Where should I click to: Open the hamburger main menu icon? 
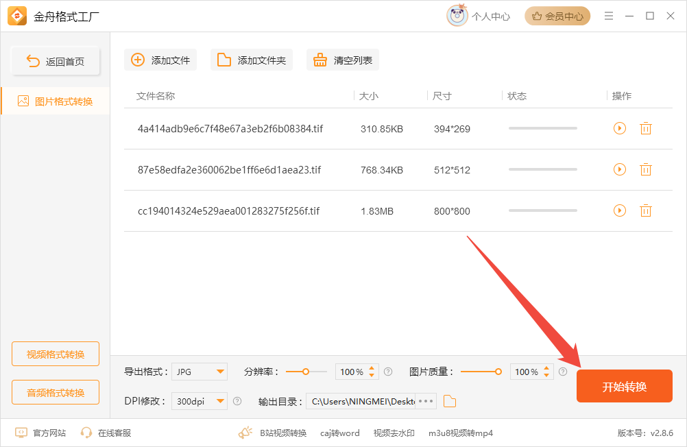609,16
